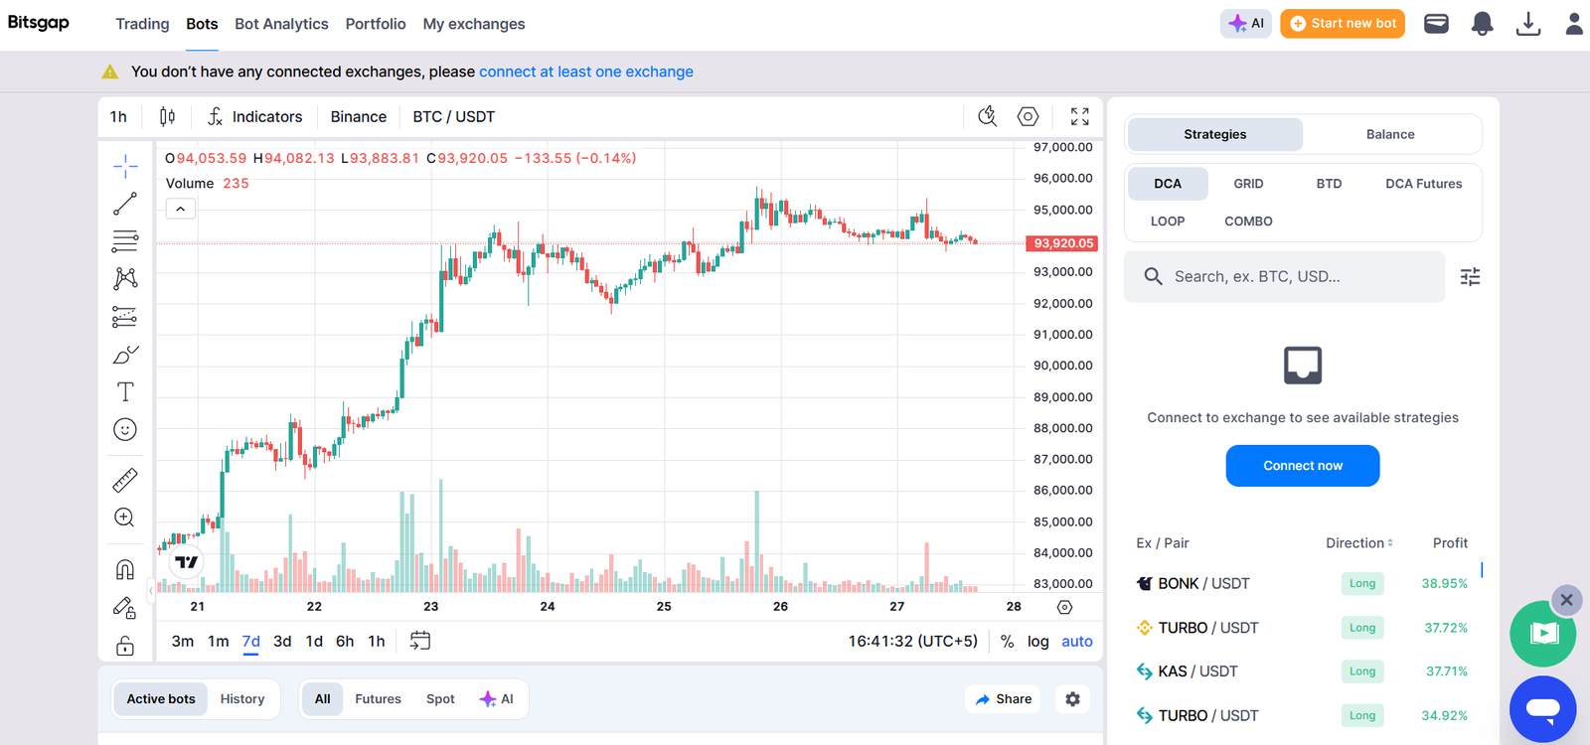Open the Binance exchange selector

(x=358, y=116)
